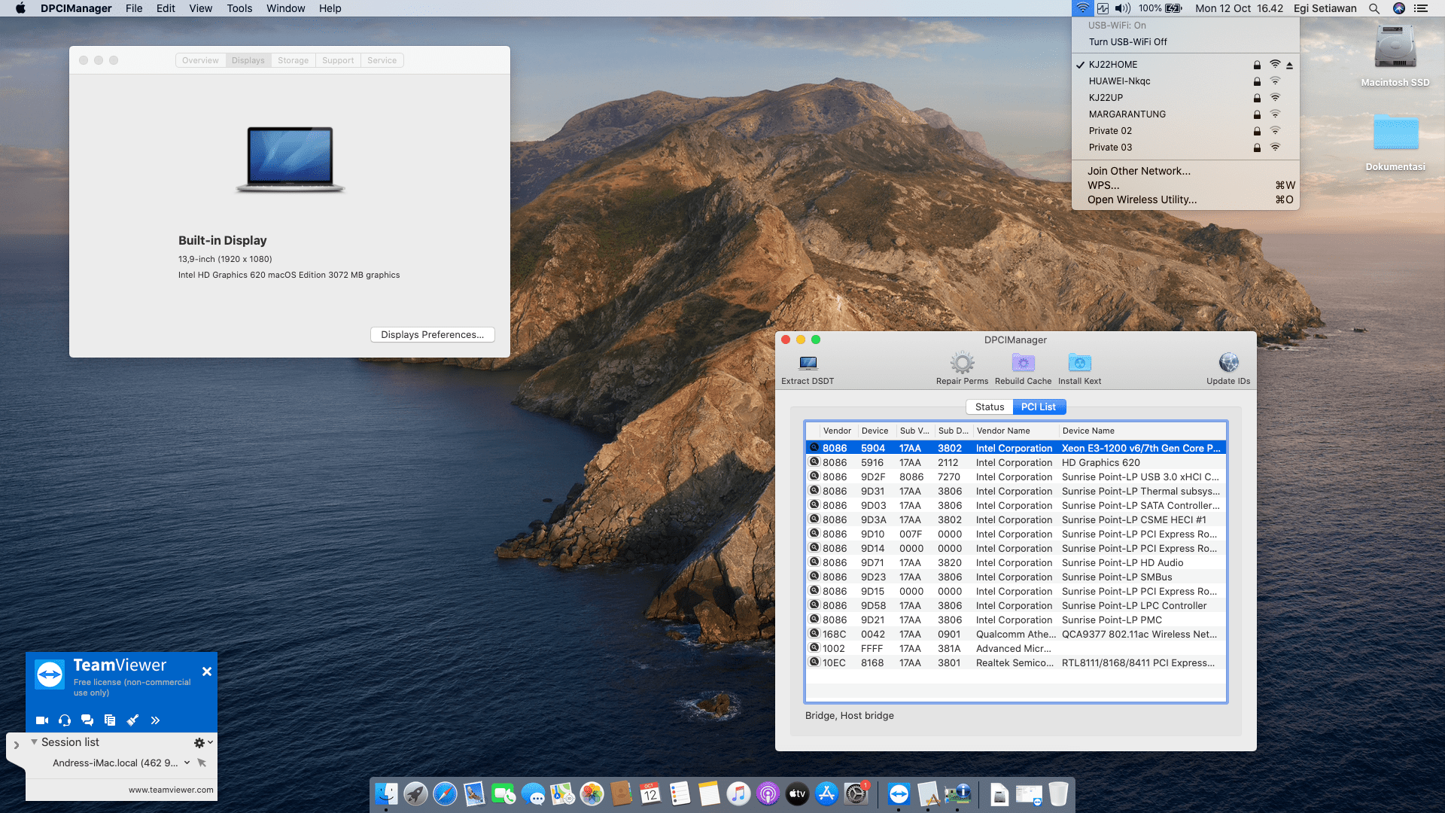Open TeamViewer chat bubbles icon

coord(87,720)
